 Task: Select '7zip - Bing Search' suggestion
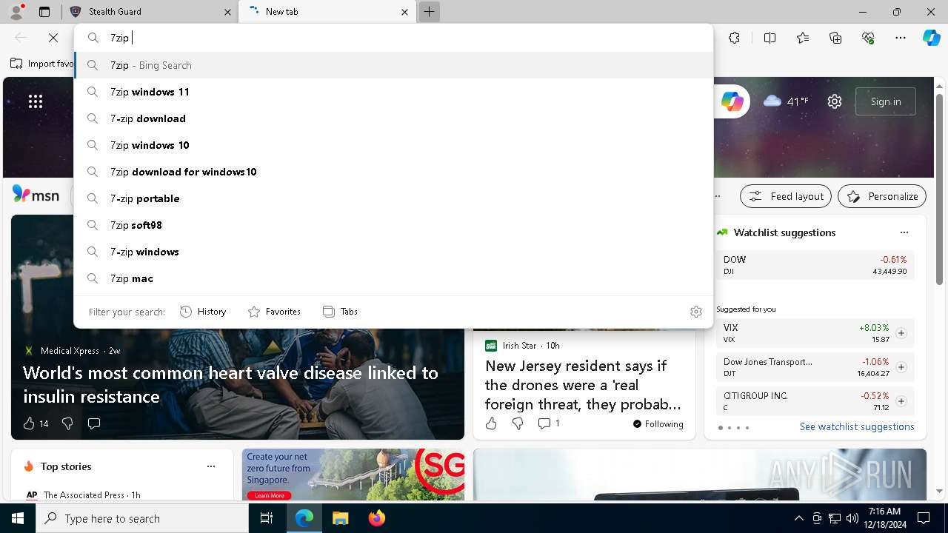pos(393,65)
